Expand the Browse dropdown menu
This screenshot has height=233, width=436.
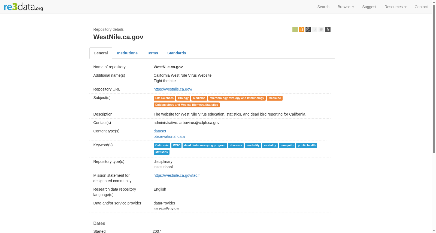click(x=346, y=7)
